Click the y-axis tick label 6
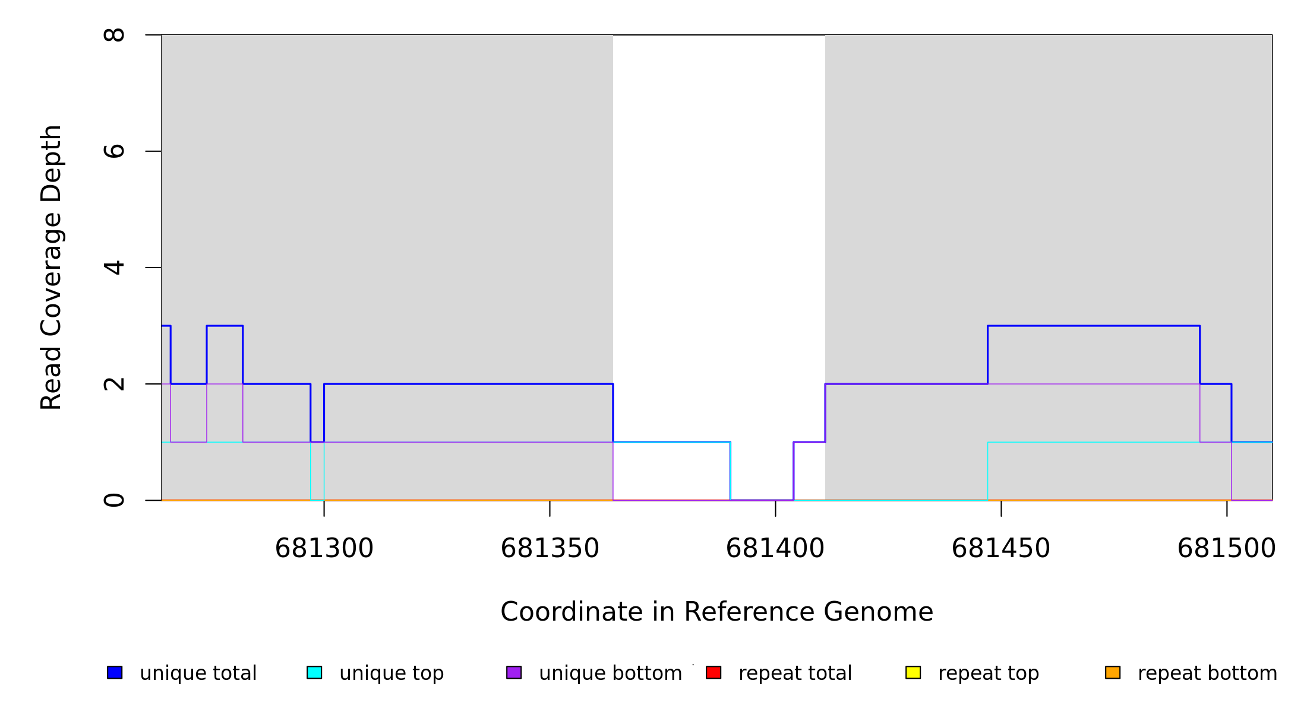1307x712 pixels. (114, 151)
